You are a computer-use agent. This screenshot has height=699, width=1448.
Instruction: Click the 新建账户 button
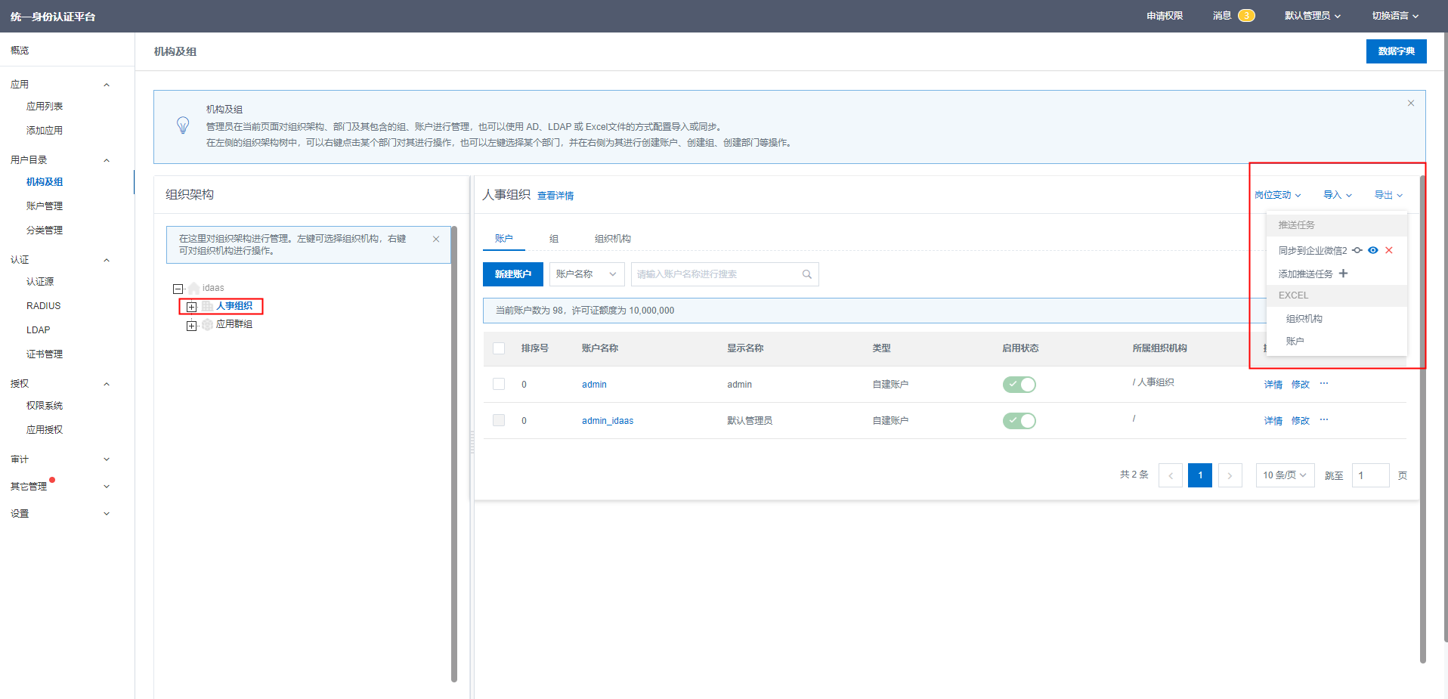(512, 274)
